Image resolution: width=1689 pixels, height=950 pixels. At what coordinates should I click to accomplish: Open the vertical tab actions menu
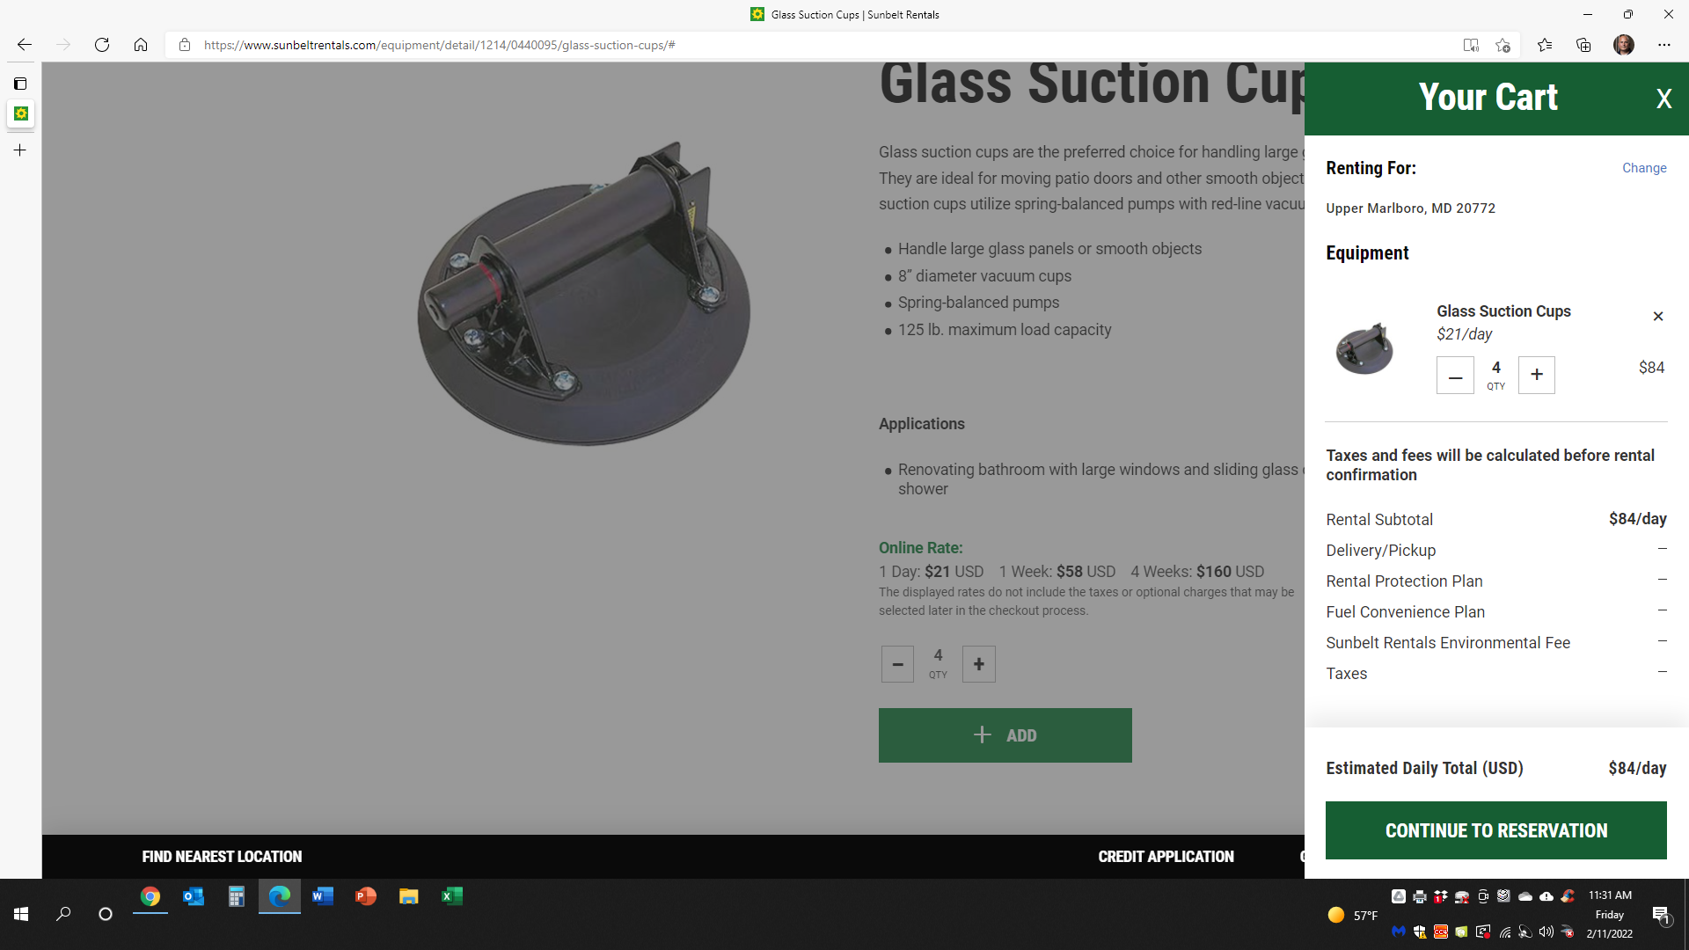pos(20,84)
